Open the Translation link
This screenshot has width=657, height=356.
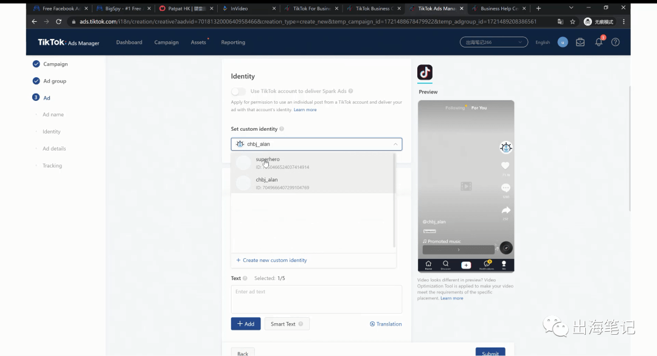(x=386, y=324)
